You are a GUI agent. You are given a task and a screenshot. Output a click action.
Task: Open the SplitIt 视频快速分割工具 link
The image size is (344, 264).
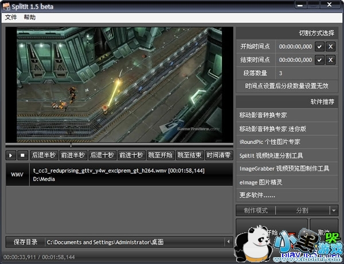pyautogui.click(x=287, y=156)
